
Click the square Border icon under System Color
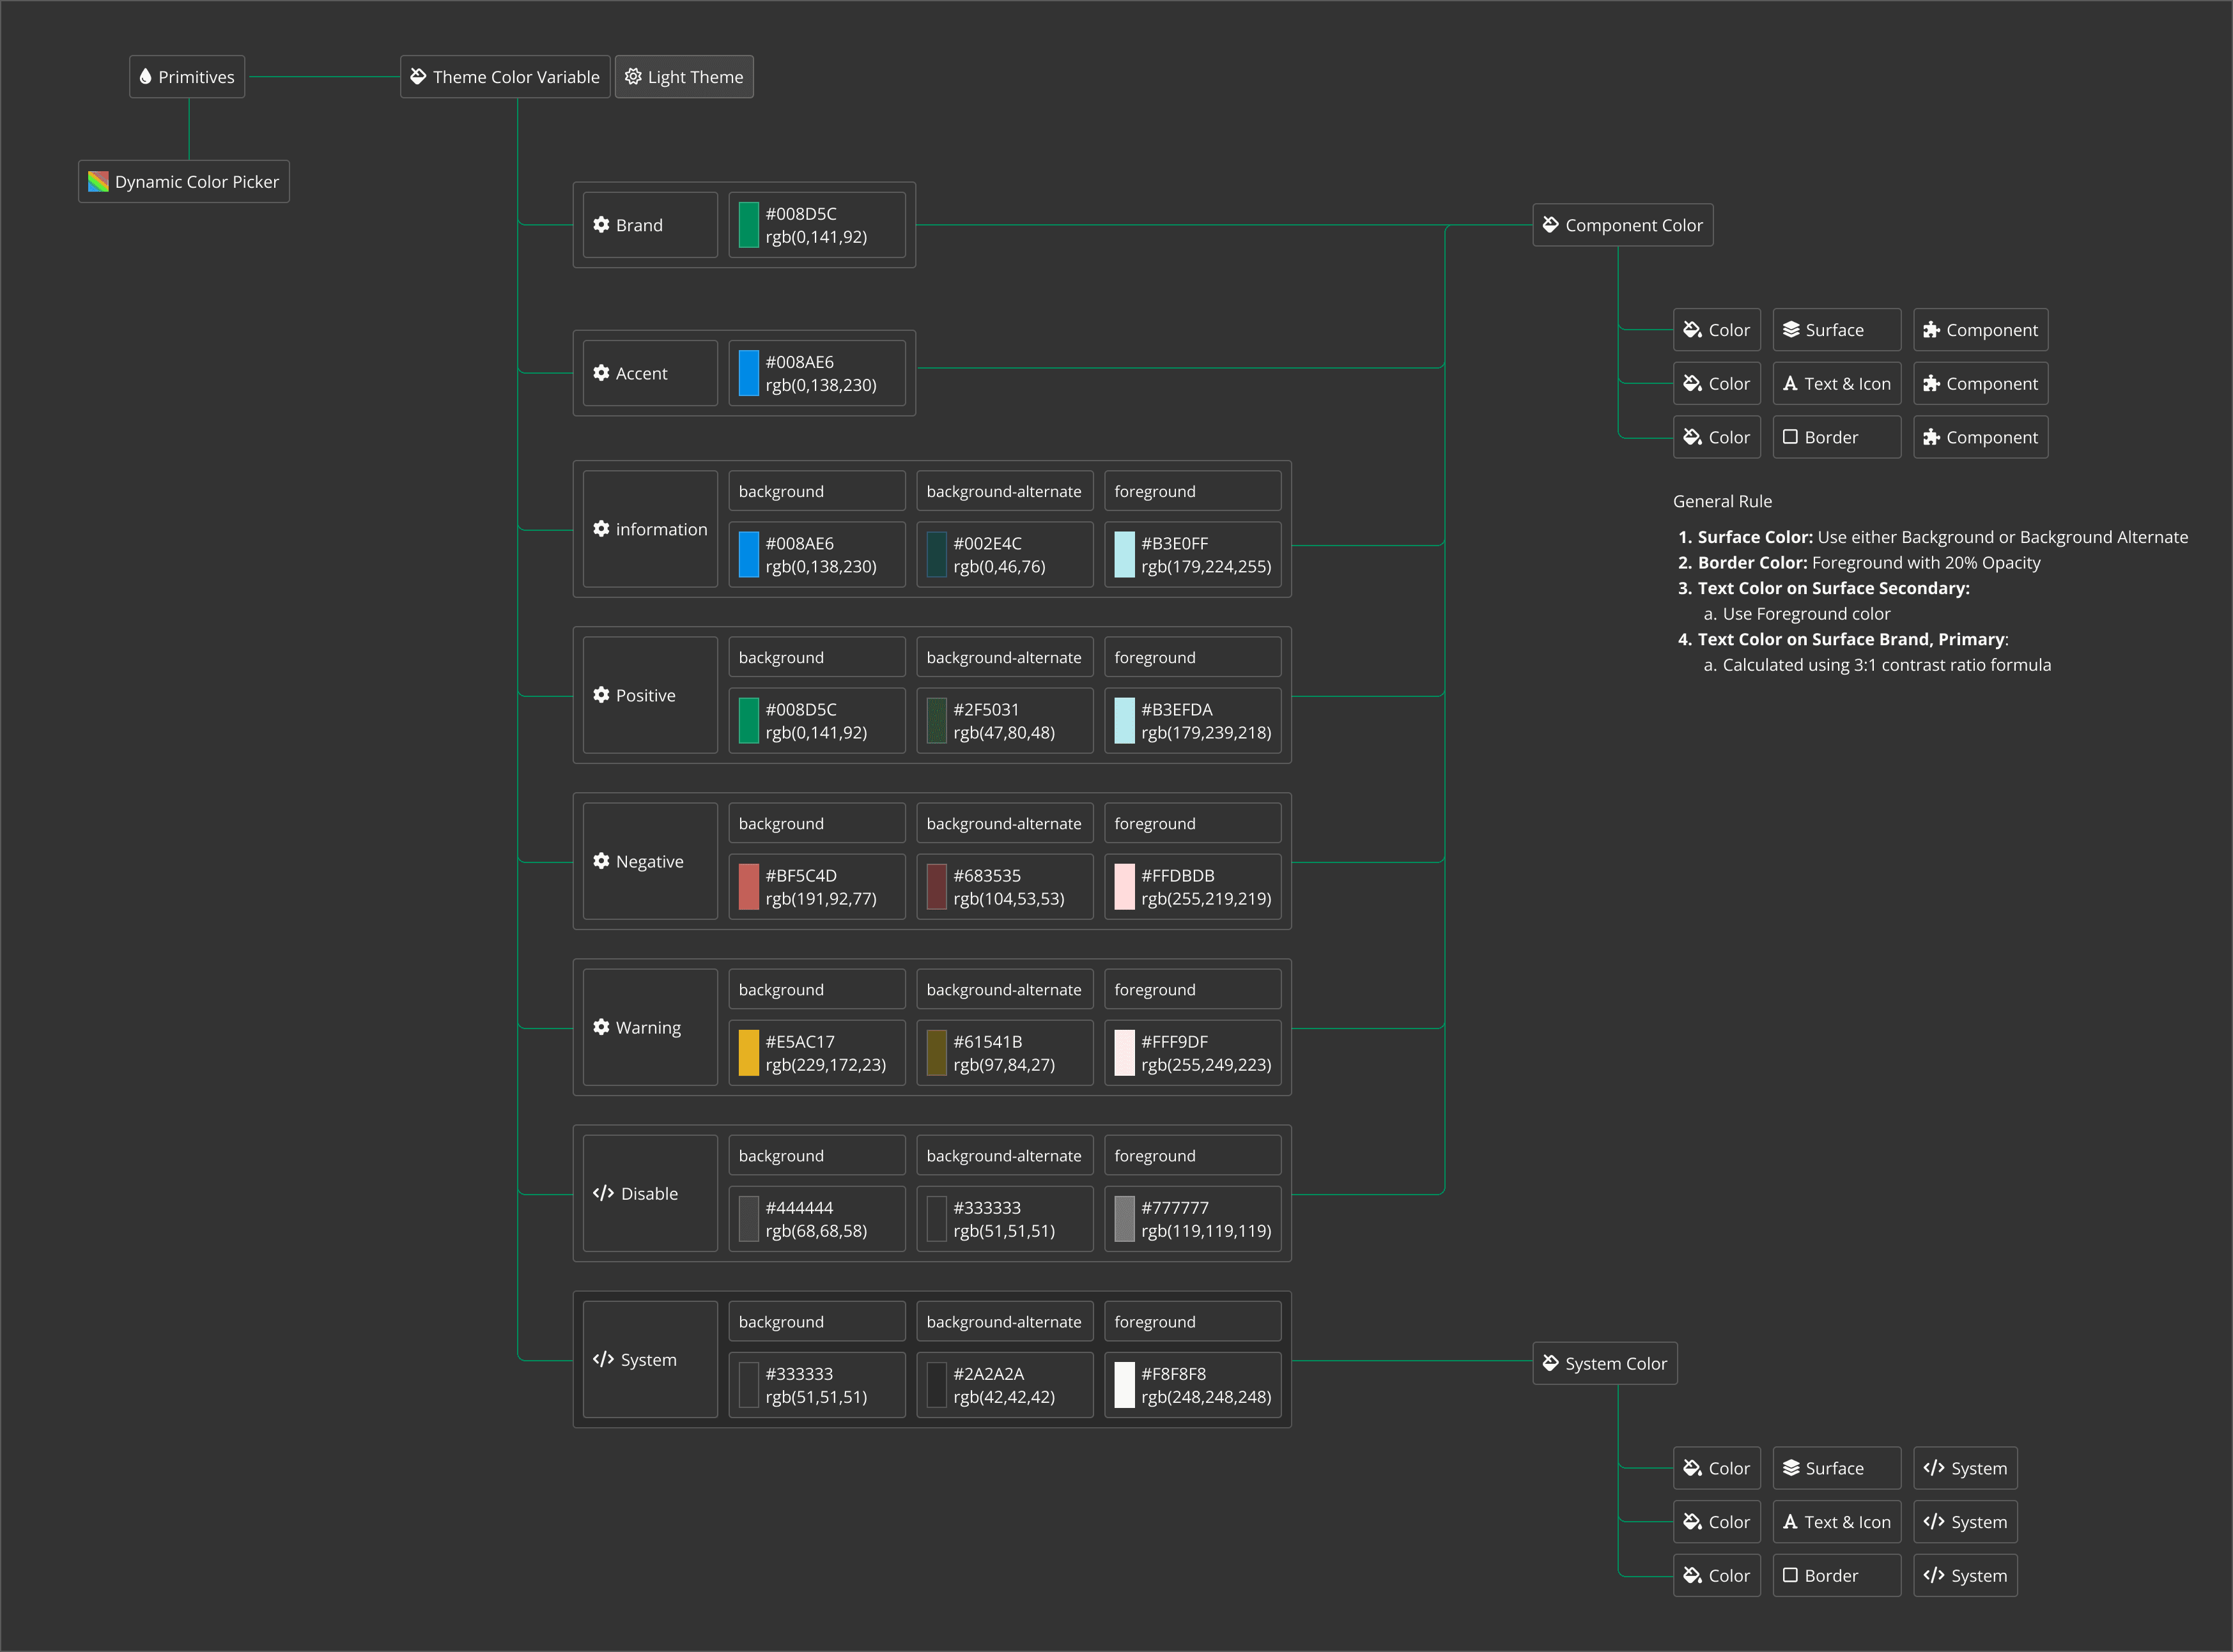point(1790,1575)
